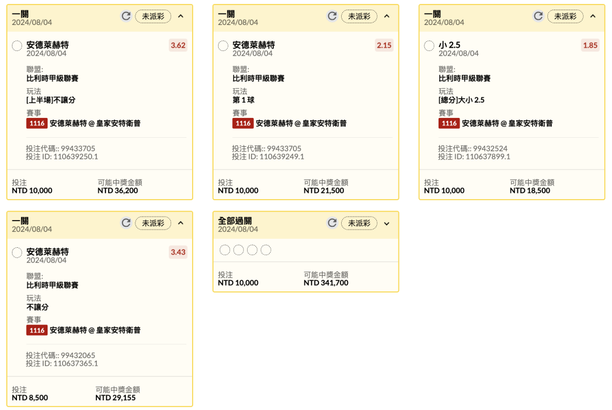Click third leg circle in 全部過關 card
612x410 pixels.
pyautogui.click(x=252, y=250)
